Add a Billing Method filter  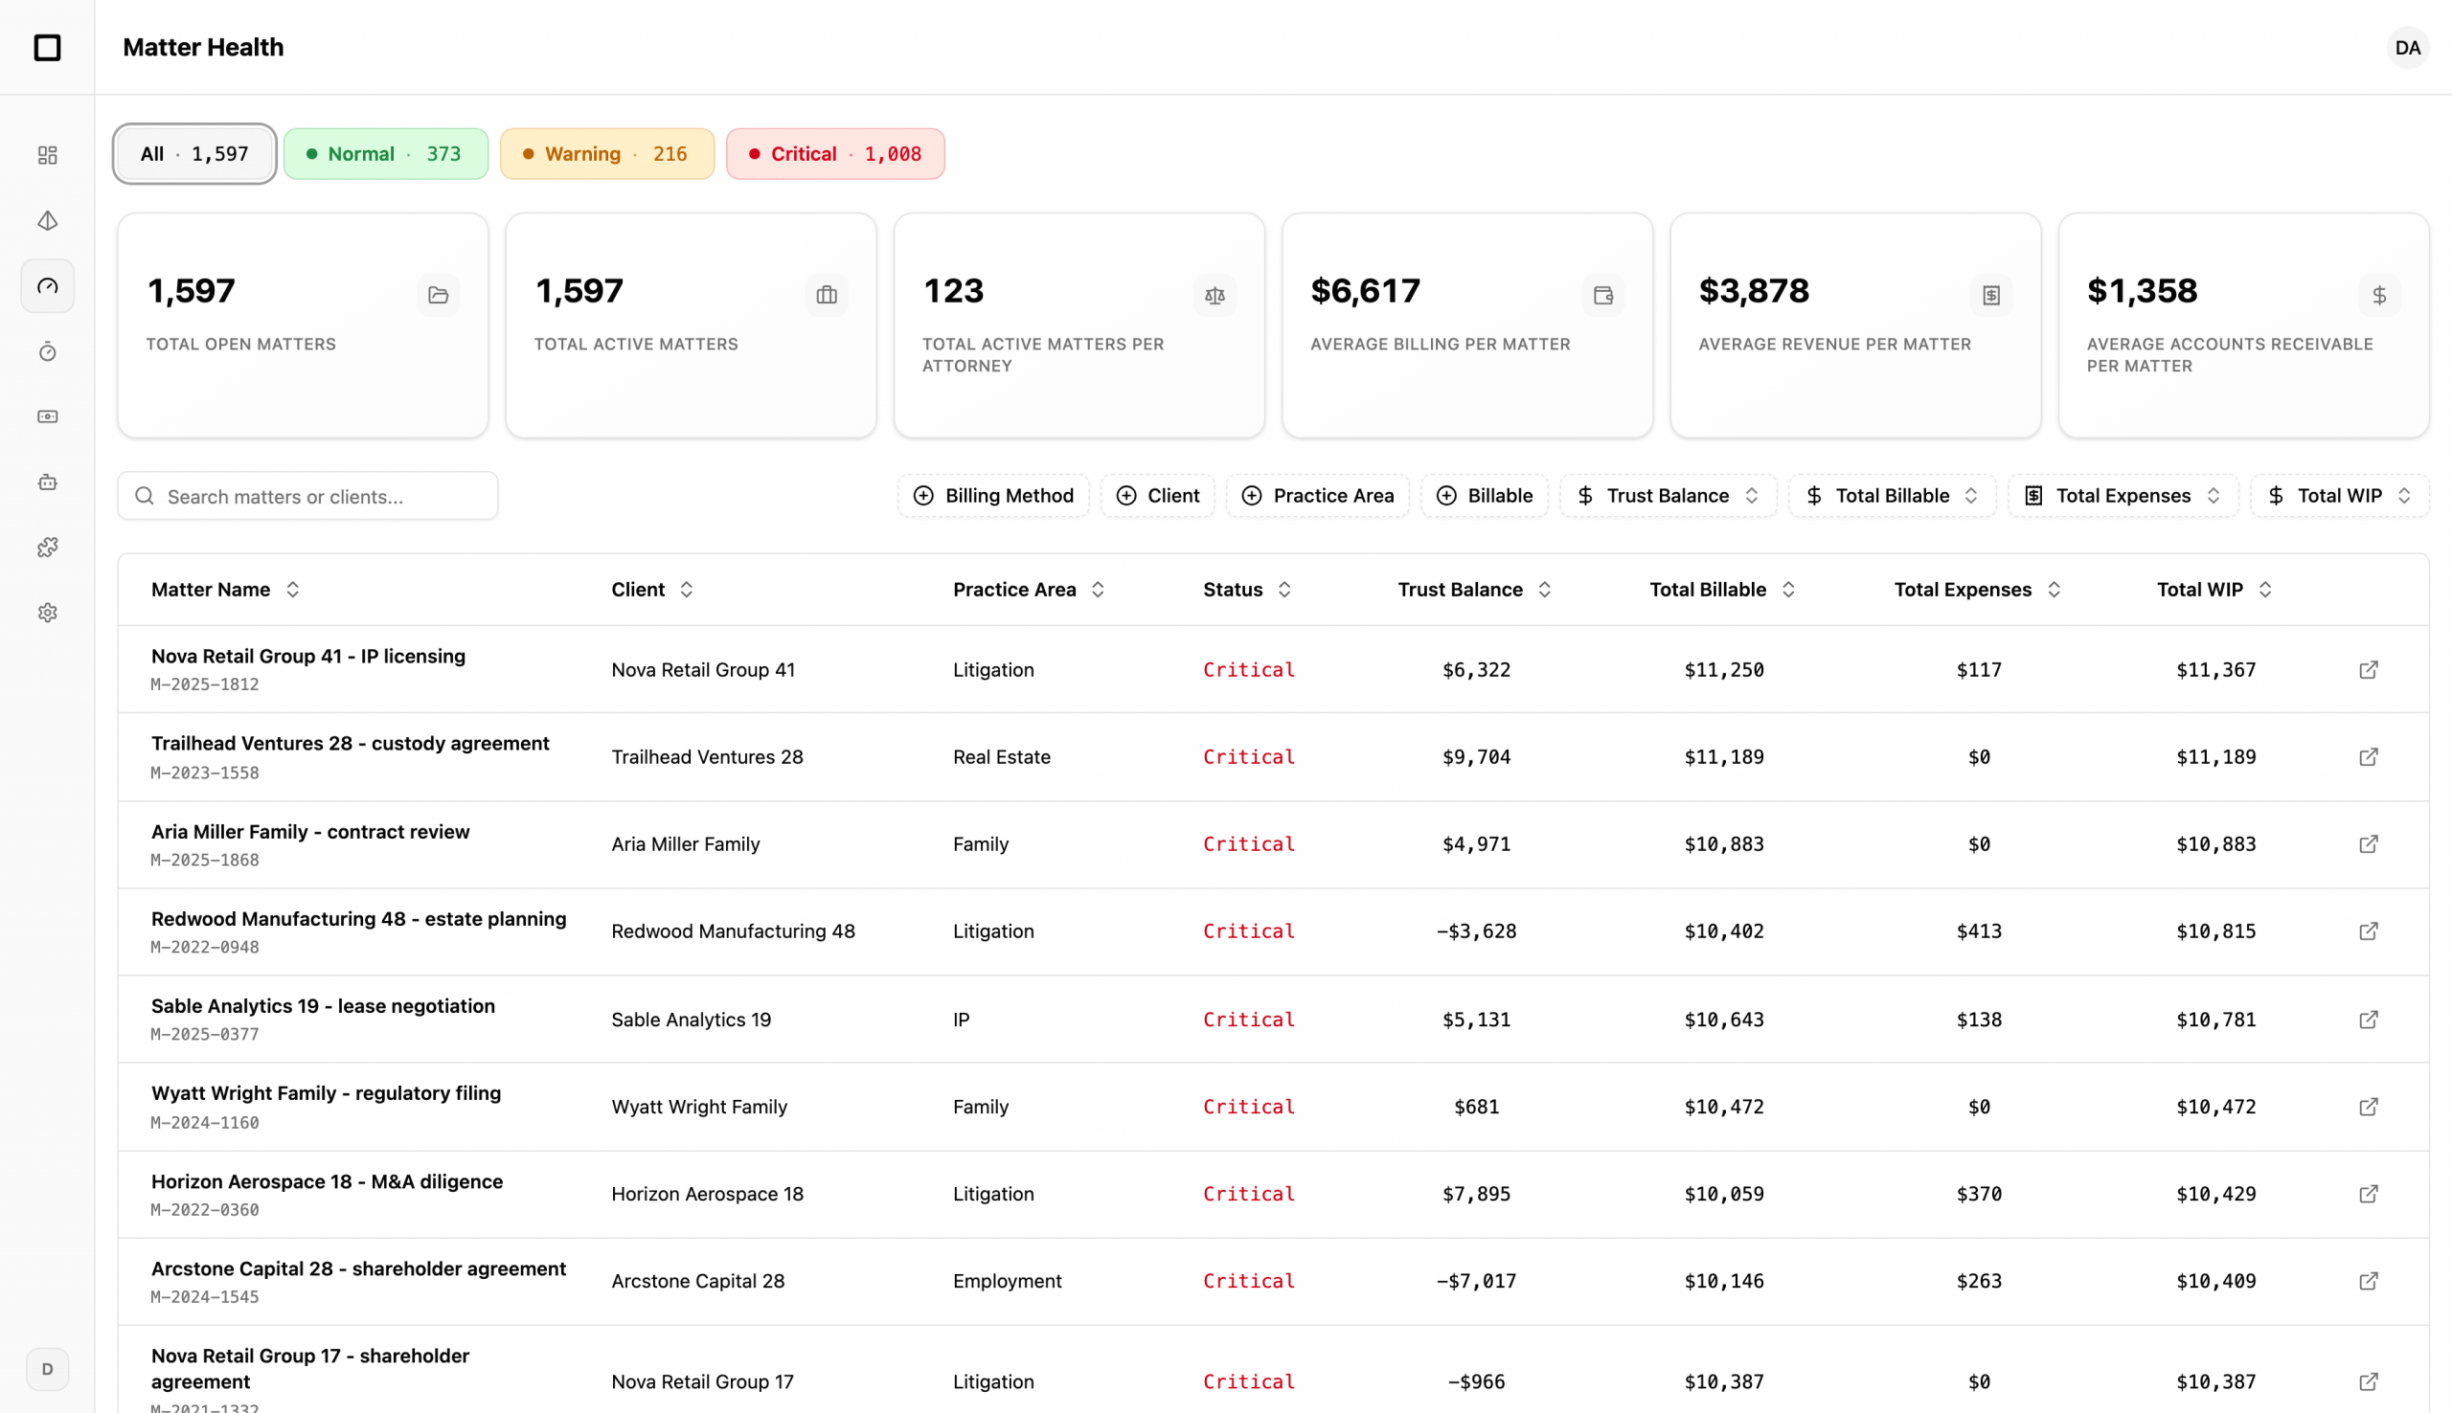[x=993, y=496]
